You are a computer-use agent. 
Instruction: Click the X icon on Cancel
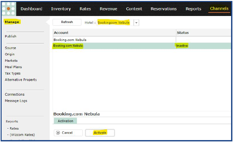pyautogui.click(x=58, y=133)
